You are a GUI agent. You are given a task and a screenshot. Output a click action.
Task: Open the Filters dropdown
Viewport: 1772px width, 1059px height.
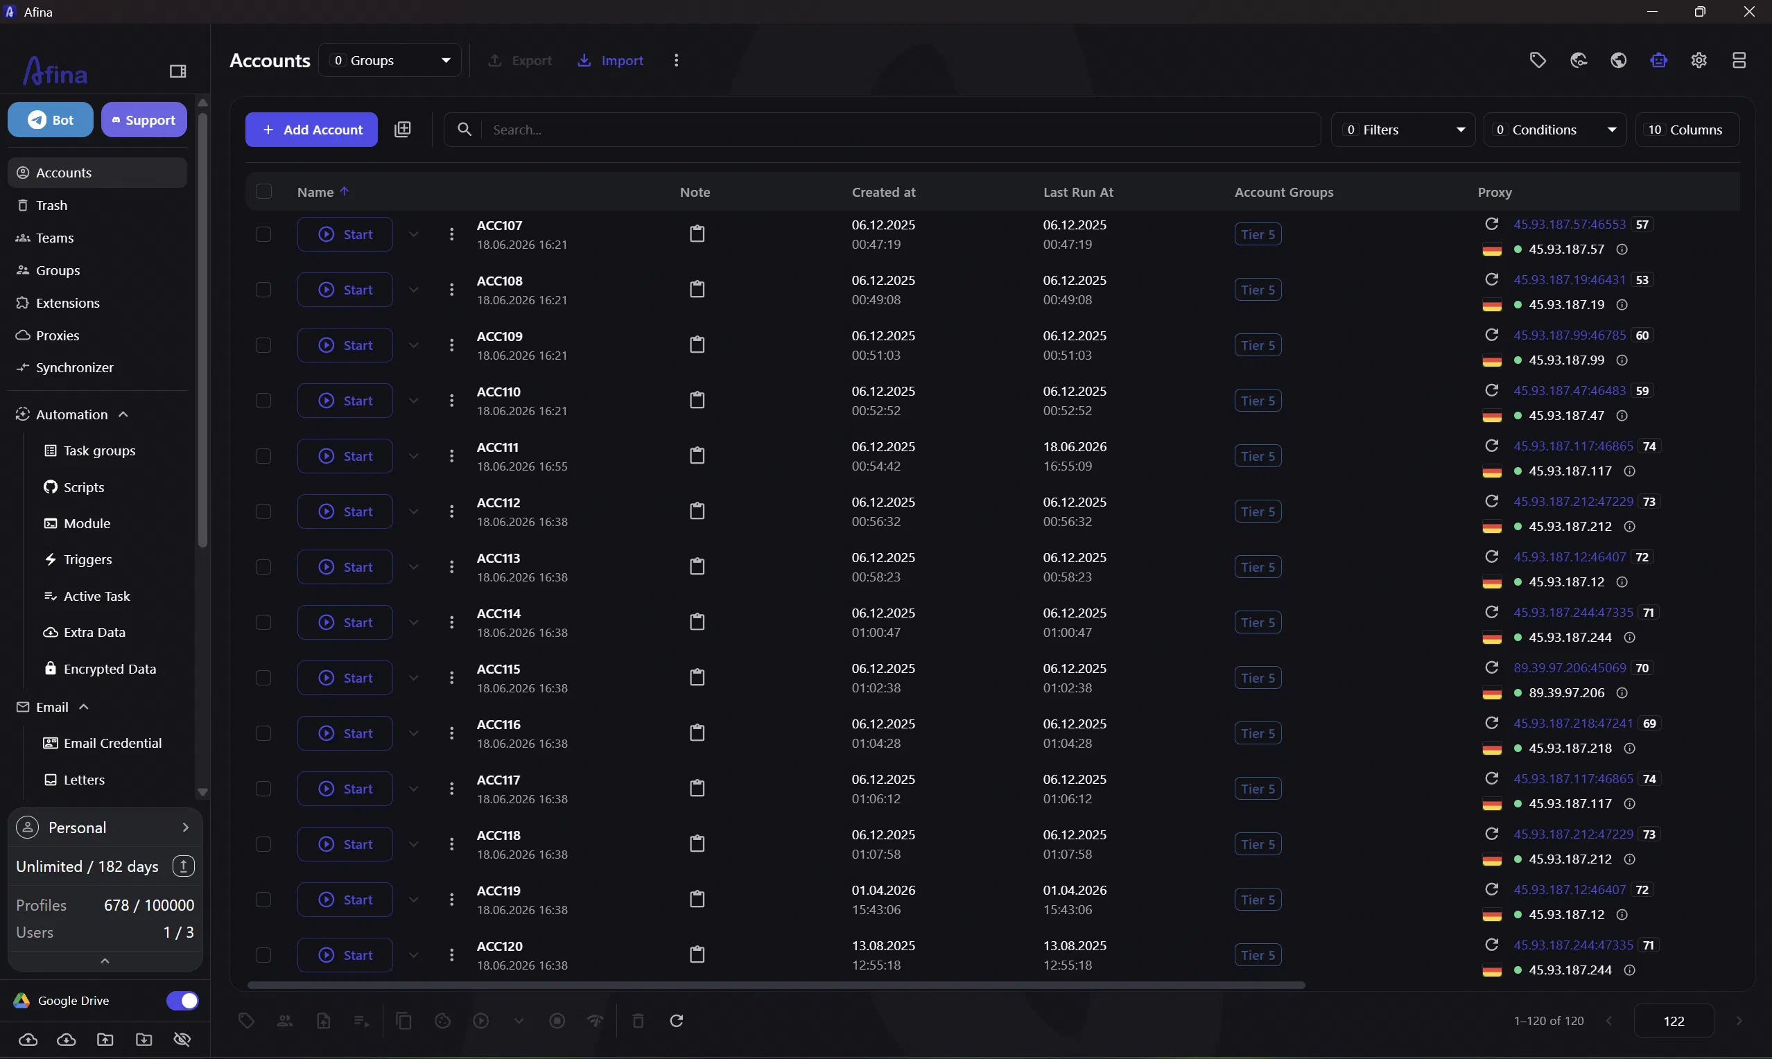coord(1402,130)
